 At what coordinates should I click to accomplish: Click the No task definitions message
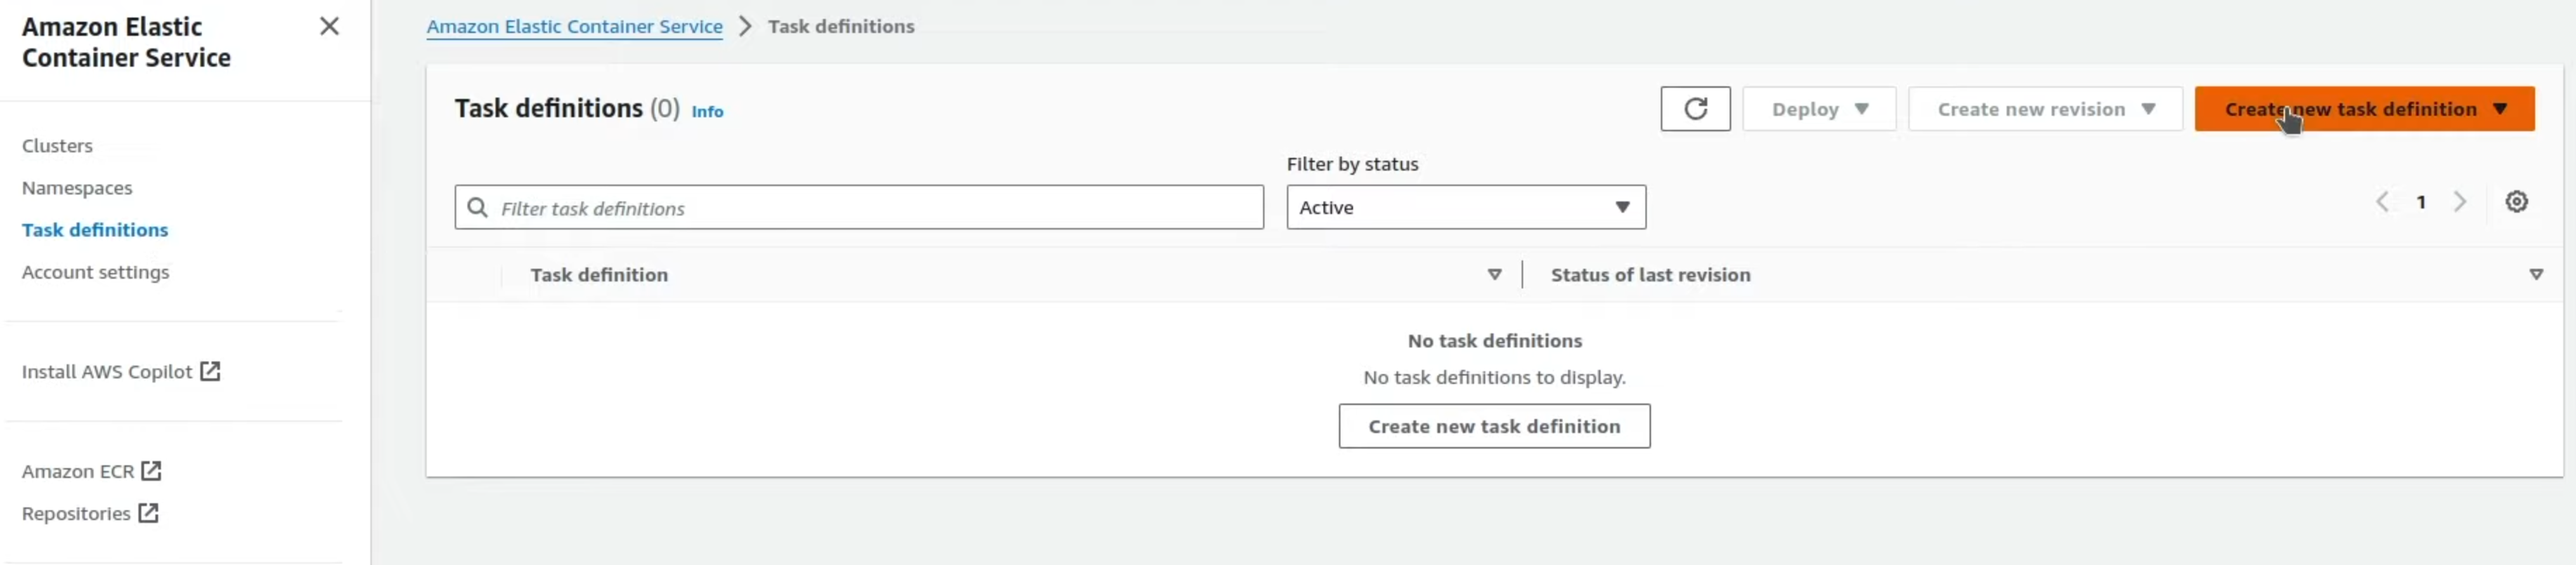pyautogui.click(x=1494, y=340)
